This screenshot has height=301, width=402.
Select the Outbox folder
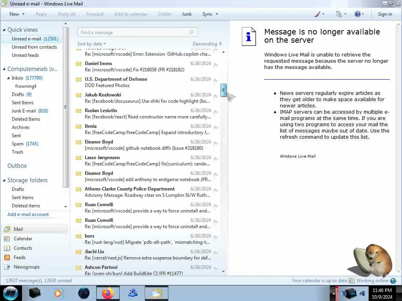[17, 166]
